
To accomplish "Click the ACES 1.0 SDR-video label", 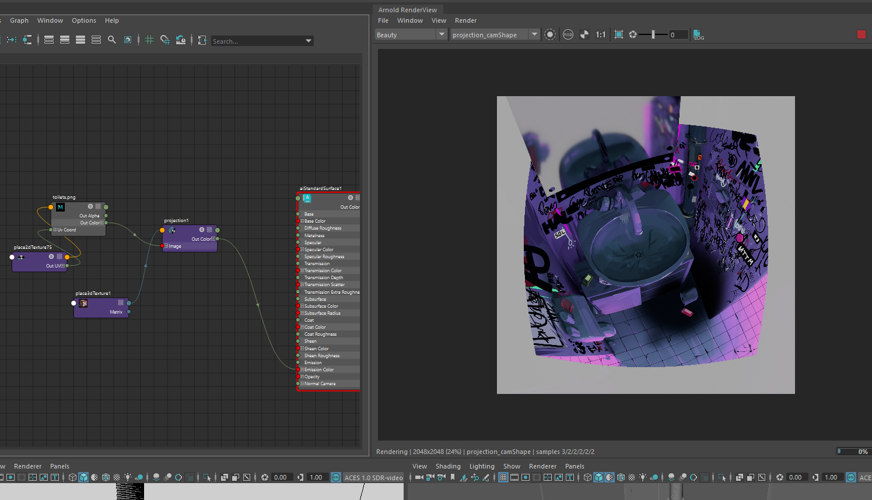I will tap(373, 477).
